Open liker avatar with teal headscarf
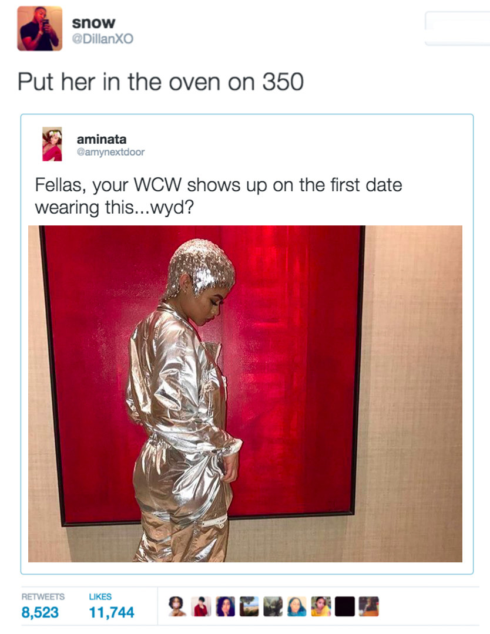Image resolution: width=490 pixels, height=634 pixels. pyautogui.click(x=297, y=606)
